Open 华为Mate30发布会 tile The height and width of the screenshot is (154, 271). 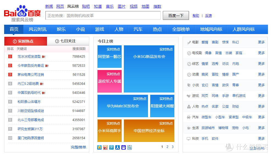click(123, 106)
